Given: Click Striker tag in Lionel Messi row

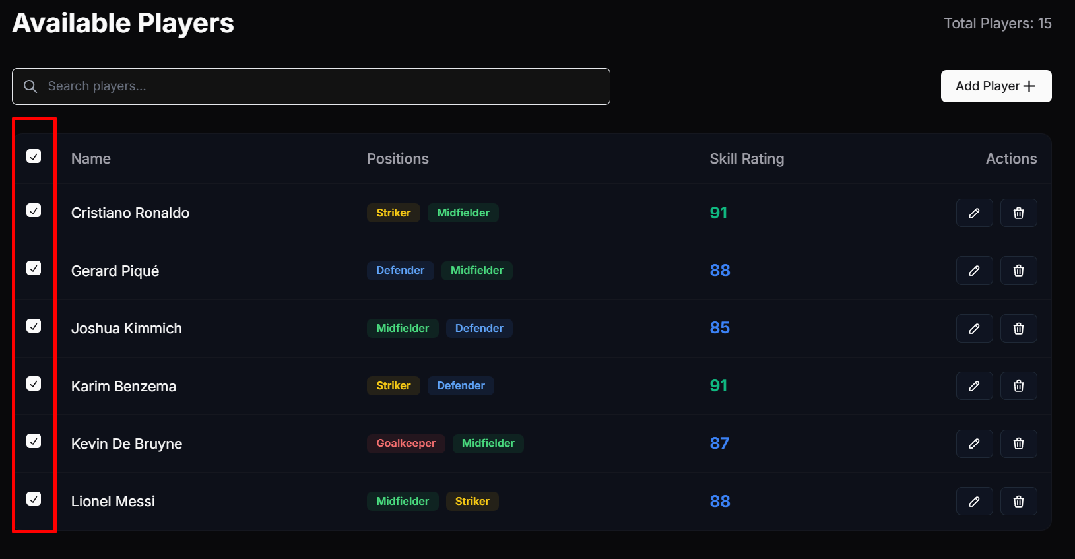Looking at the screenshot, I should point(472,501).
